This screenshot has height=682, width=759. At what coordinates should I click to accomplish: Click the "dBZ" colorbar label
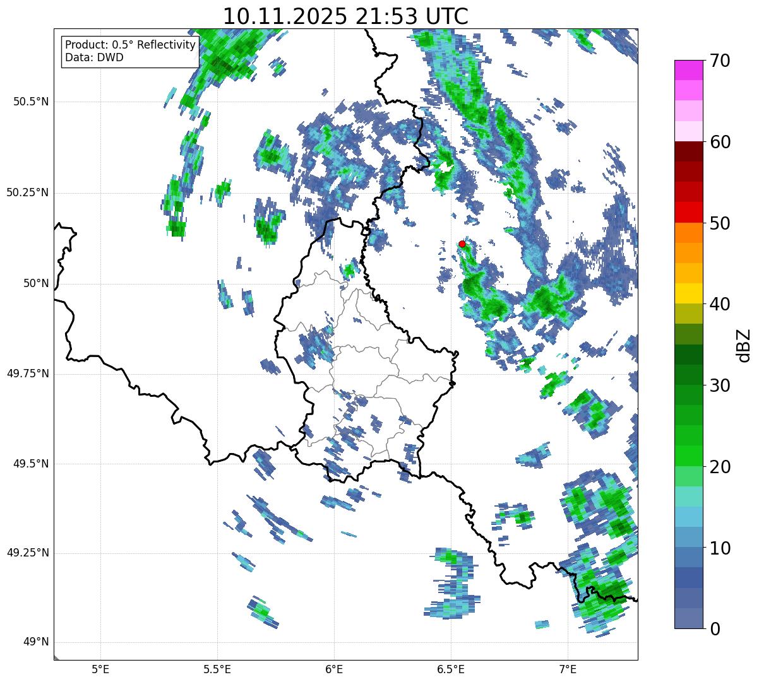[x=744, y=344]
